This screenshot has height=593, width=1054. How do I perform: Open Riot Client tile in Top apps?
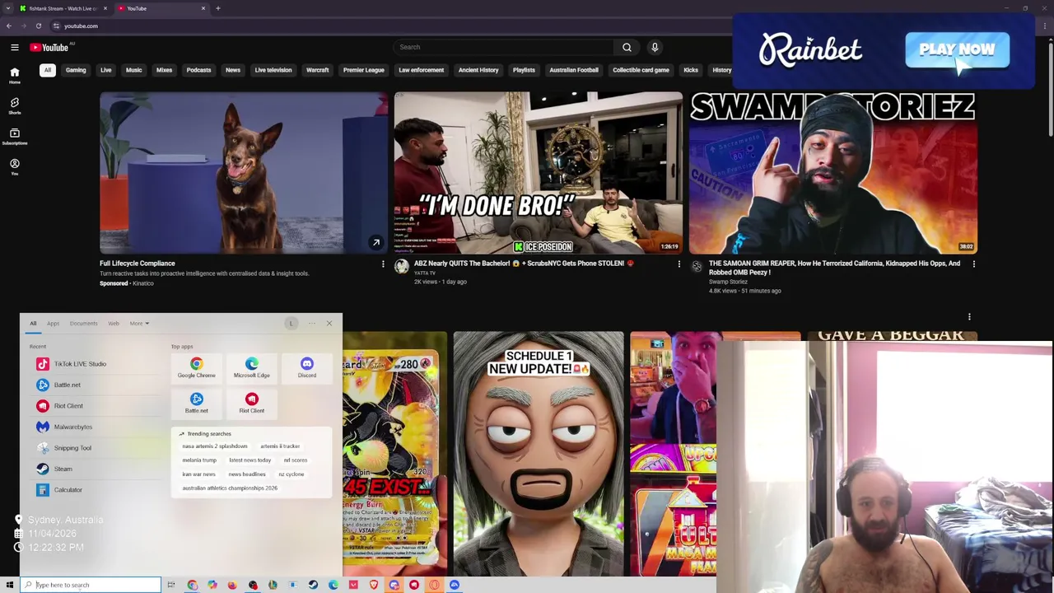(x=251, y=403)
